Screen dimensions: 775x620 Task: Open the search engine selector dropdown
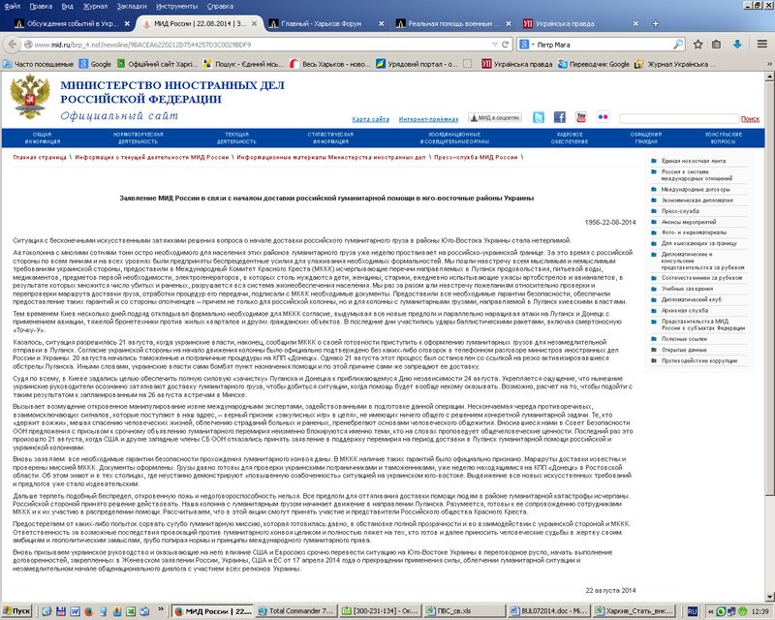point(527,45)
